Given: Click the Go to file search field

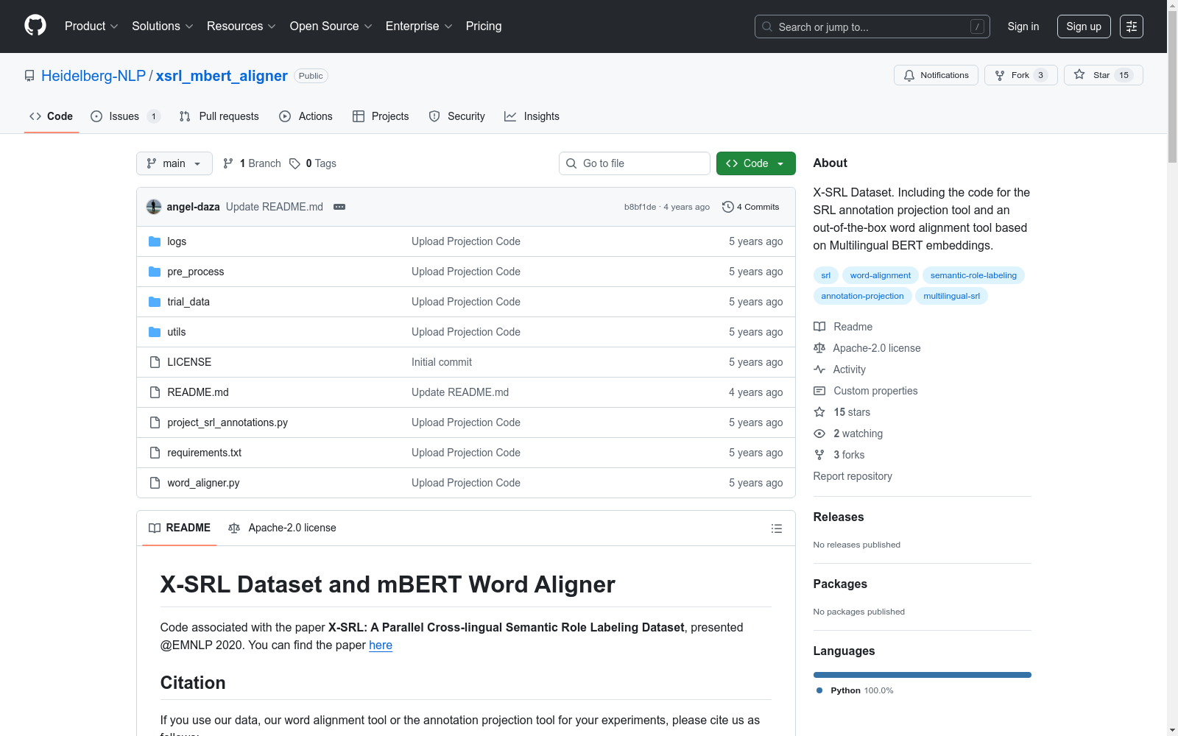Looking at the screenshot, I should (x=635, y=163).
